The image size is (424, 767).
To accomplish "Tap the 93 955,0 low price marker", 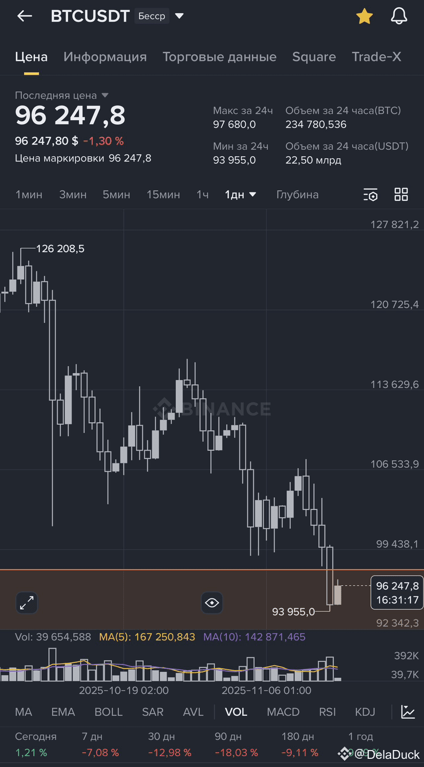I will [293, 612].
